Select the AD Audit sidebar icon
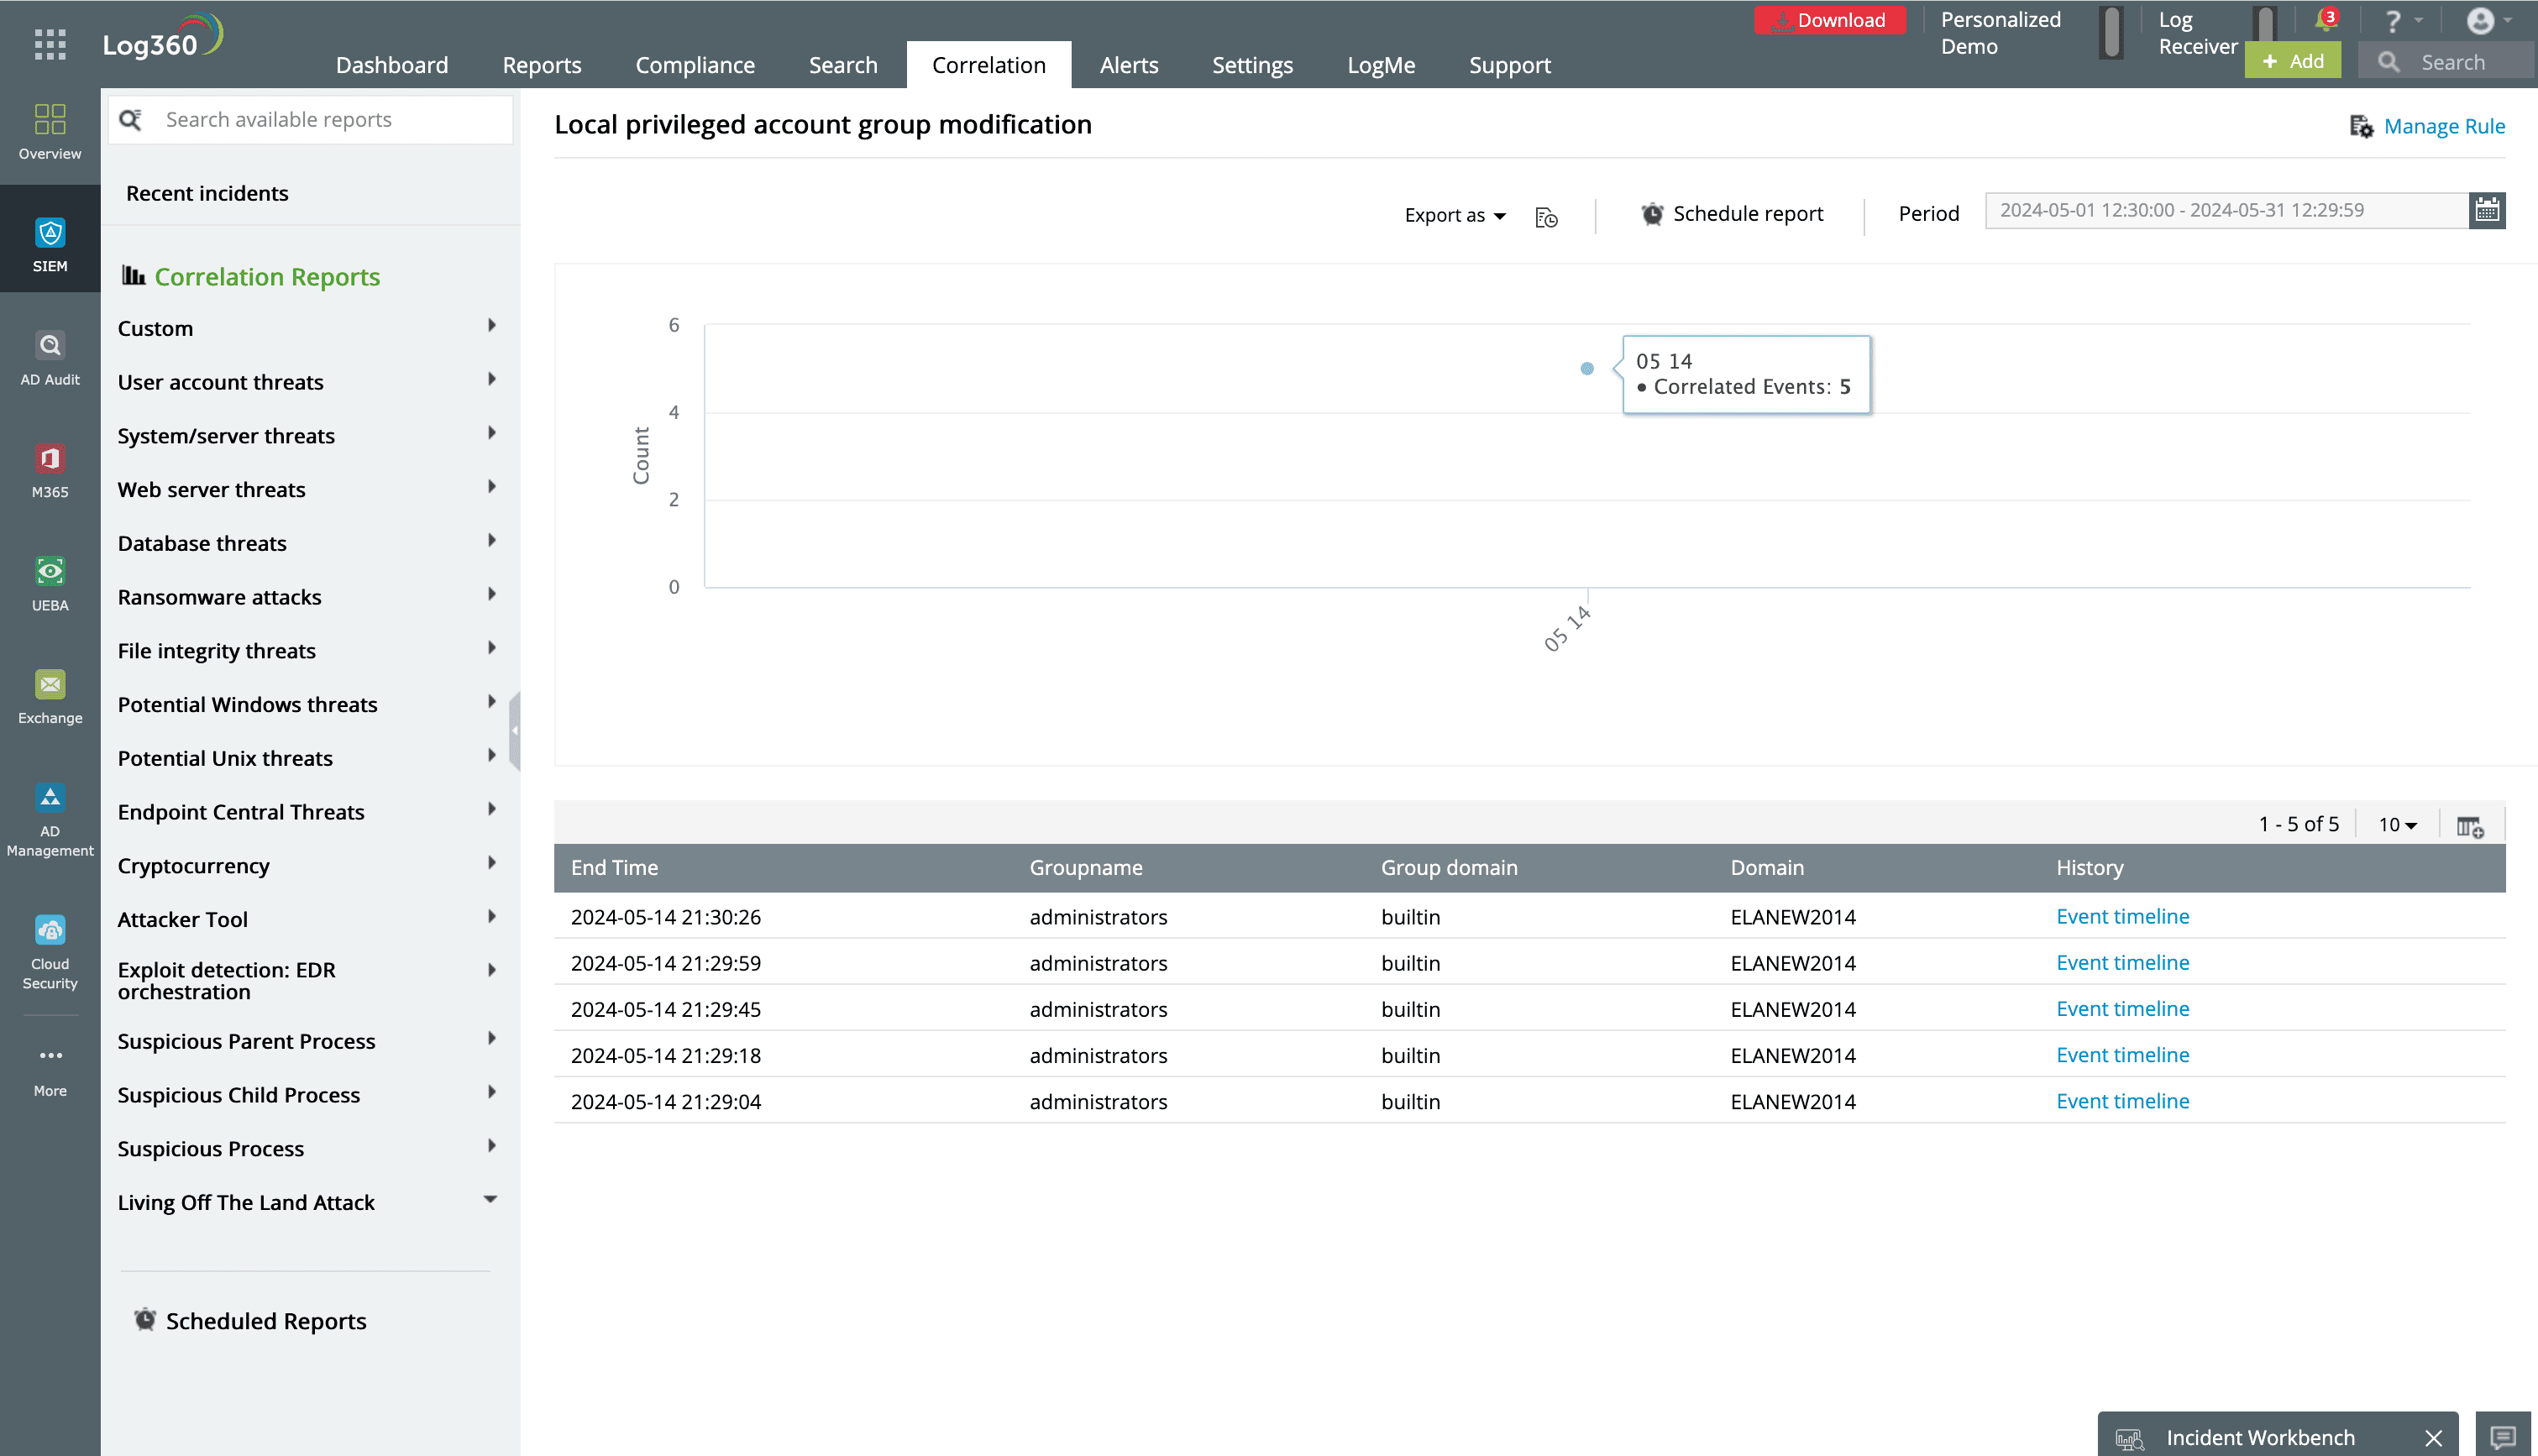This screenshot has width=2538, height=1456. point(50,355)
